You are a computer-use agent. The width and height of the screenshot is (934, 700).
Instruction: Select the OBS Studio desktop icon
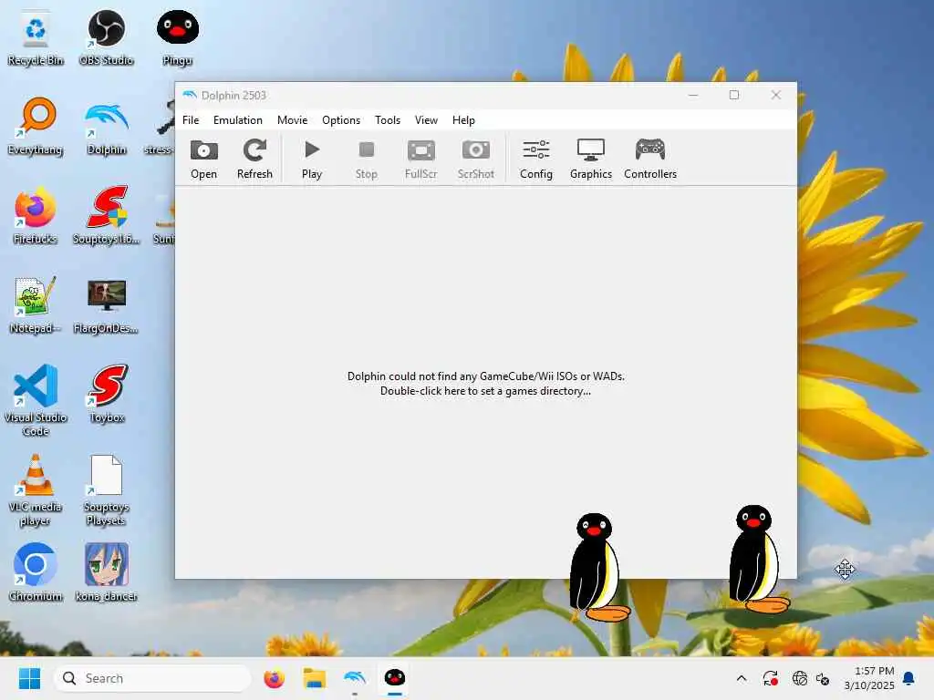[107, 38]
